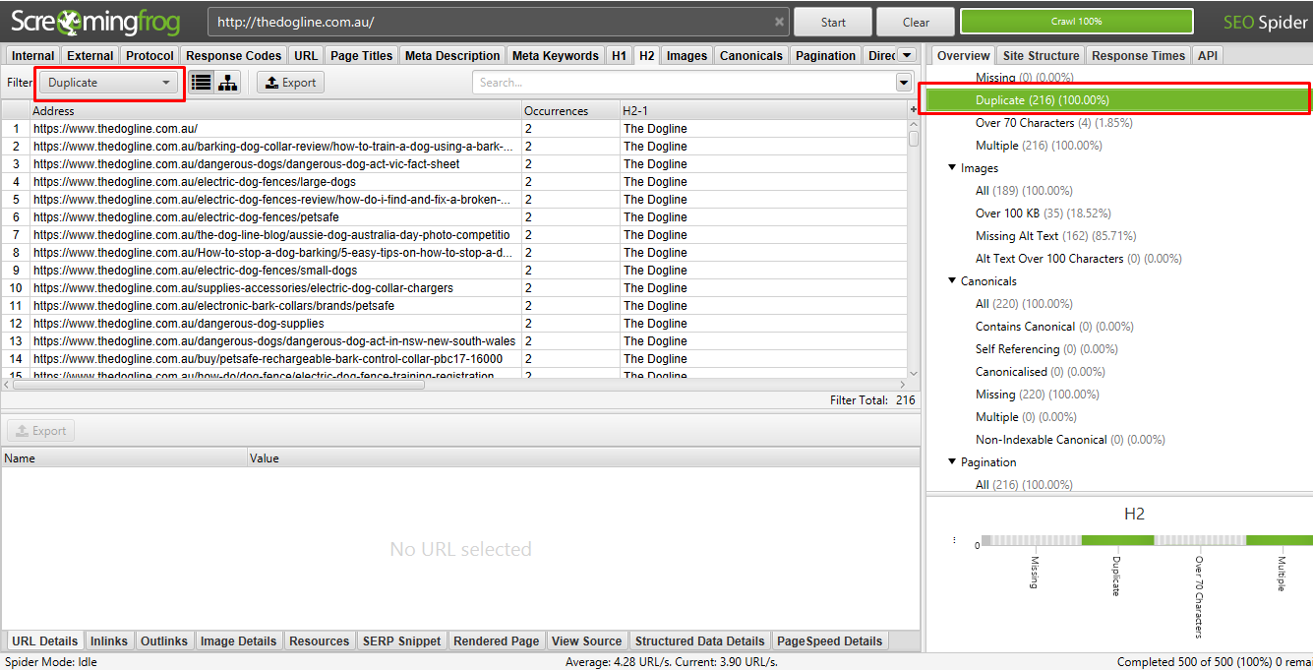Select the first row thedogline.com.au/ address
The width and height of the screenshot is (1313, 670).
[453, 129]
